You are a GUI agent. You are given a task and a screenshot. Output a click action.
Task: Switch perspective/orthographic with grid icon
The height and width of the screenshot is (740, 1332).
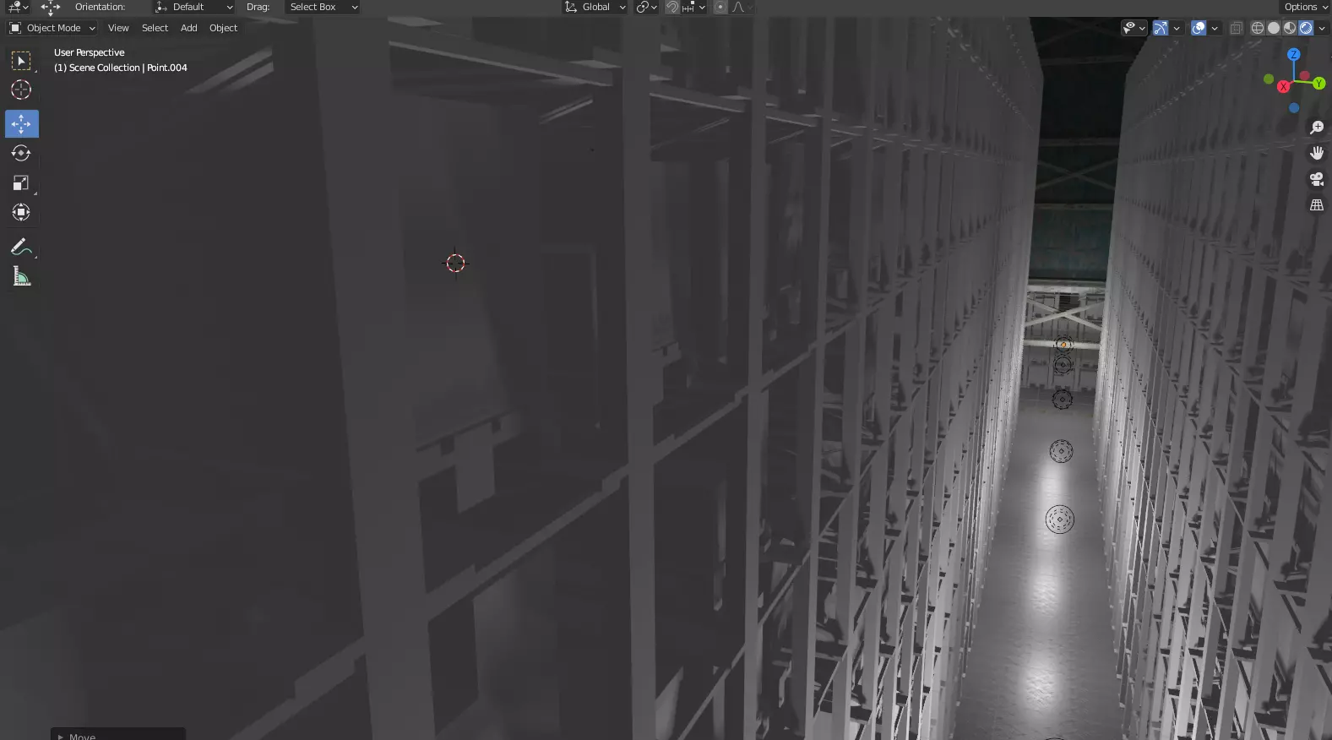click(1316, 204)
